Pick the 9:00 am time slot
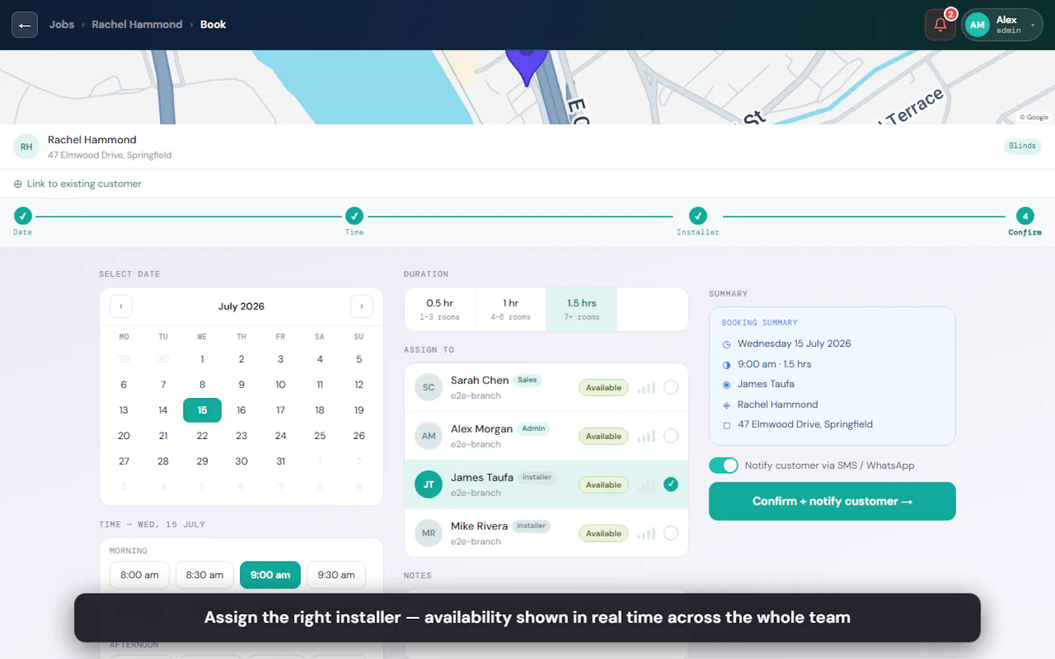Viewport: 1055px width, 659px height. (270, 575)
